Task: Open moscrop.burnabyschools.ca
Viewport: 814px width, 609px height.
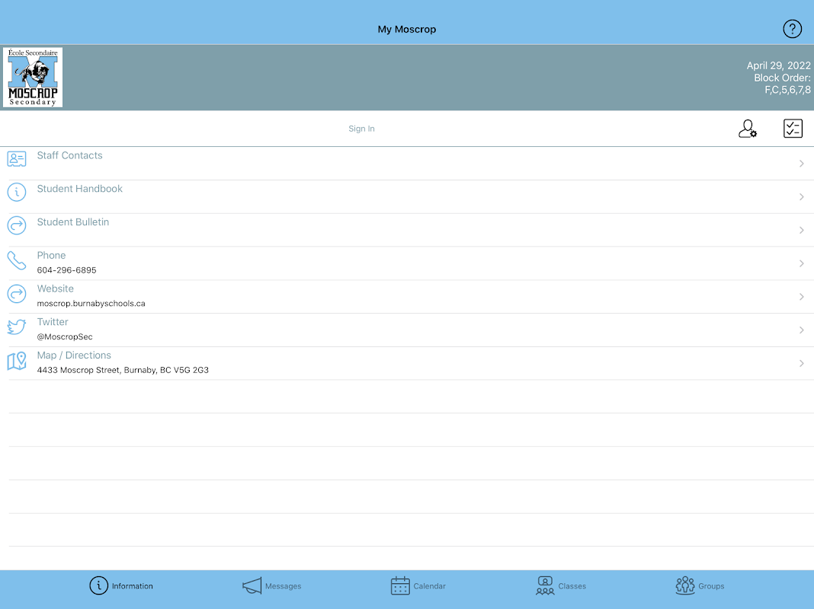Action: pyautogui.click(x=91, y=303)
